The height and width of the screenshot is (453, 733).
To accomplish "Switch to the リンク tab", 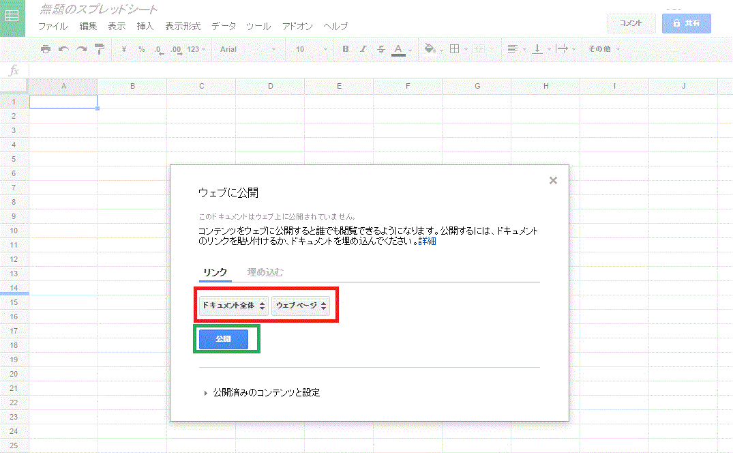I will pyautogui.click(x=215, y=272).
